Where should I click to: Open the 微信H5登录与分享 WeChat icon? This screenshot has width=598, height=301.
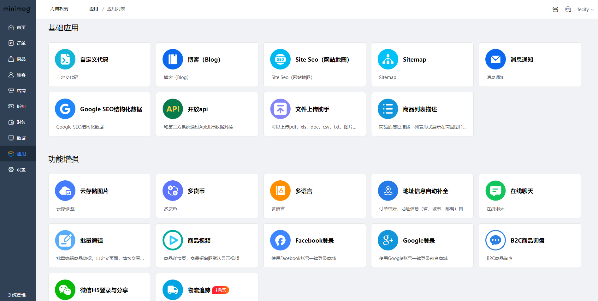click(65, 290)
